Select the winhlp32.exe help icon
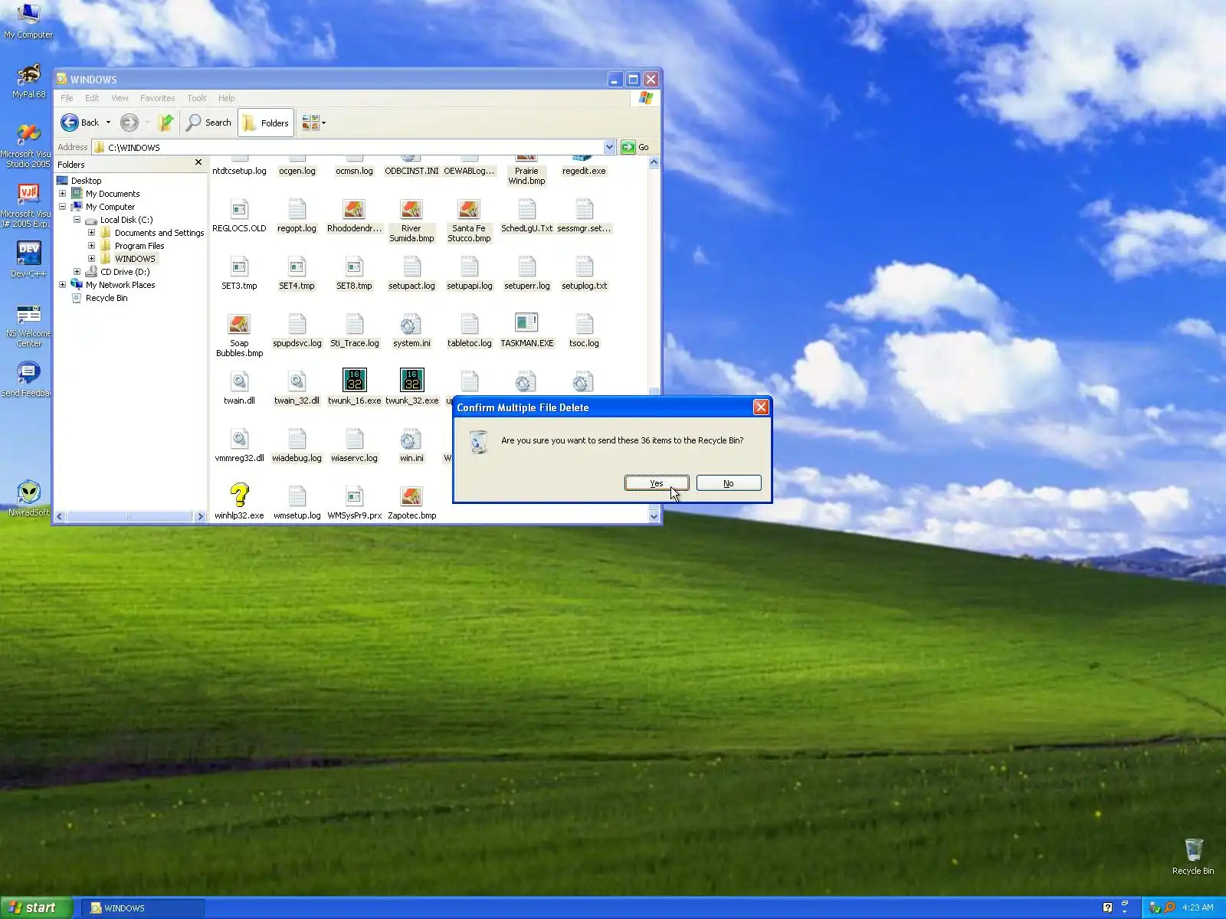This screenshot has width=1226, height=919. (239, 495)
